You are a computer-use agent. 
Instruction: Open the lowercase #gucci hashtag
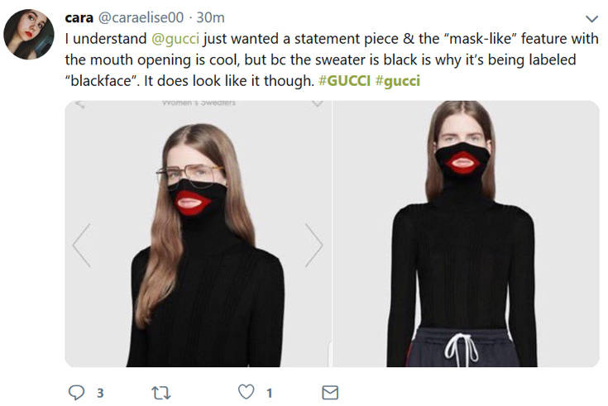coord(398,81)
